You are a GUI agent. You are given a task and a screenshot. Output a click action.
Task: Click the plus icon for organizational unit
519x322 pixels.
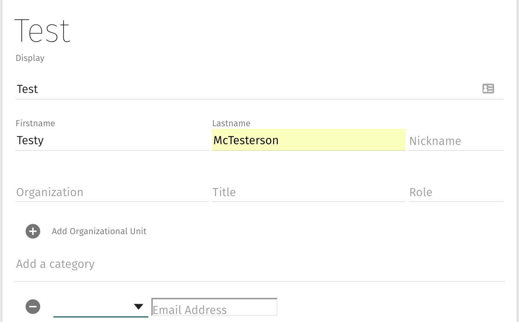point(33,231)
